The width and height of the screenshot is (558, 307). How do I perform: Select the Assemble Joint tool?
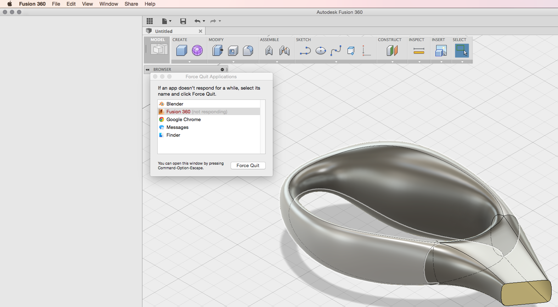point(269,51)
